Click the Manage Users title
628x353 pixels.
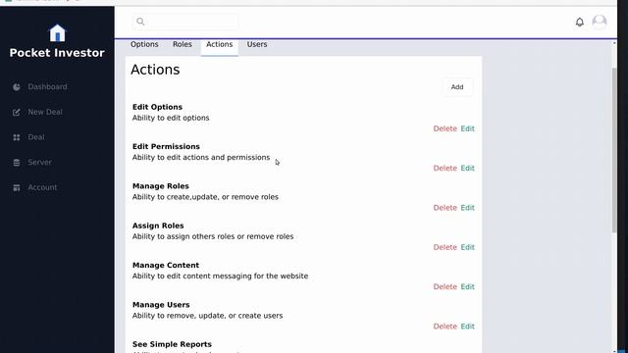click(x=161, y=305)
